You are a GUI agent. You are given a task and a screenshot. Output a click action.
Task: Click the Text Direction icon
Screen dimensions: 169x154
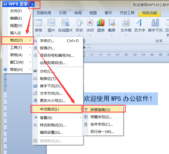(35, 93)
